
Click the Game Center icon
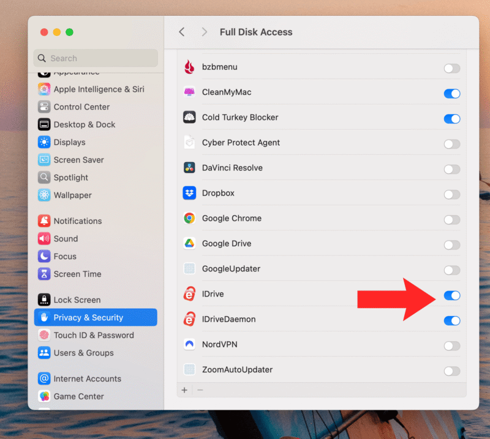click(44, 396)
